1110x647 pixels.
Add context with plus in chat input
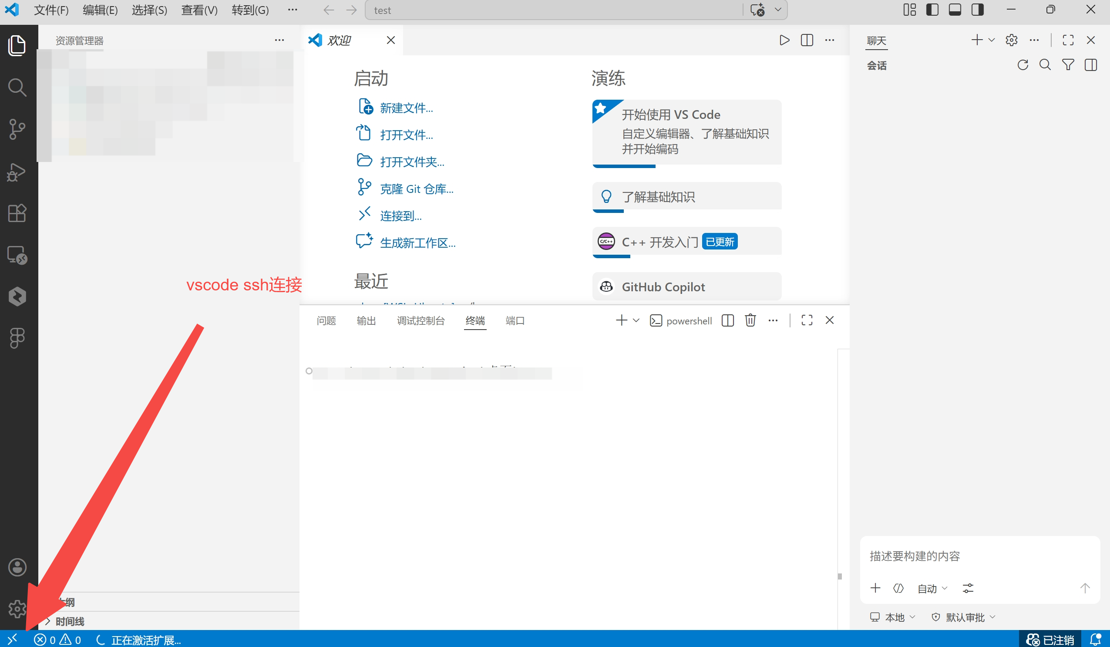click(875, 588)
